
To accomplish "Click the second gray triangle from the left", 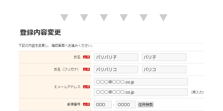I will coord(84,17).
